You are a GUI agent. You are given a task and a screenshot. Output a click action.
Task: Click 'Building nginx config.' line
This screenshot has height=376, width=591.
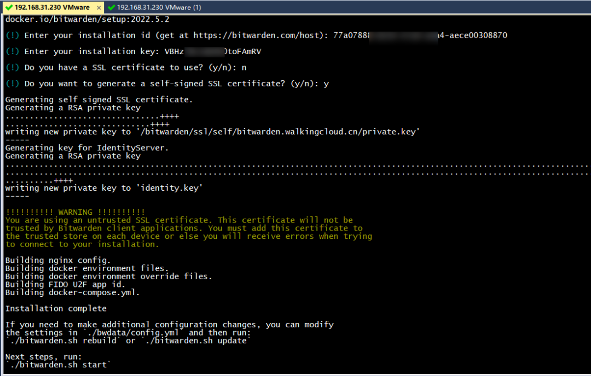tap(57, 260)
